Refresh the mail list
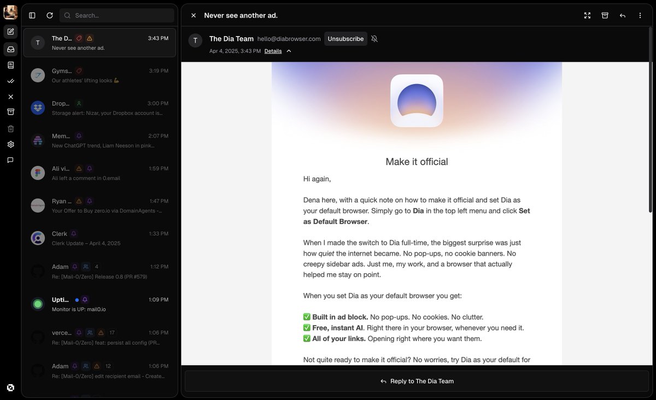656x400 pixels. click(x=50, y=15)
